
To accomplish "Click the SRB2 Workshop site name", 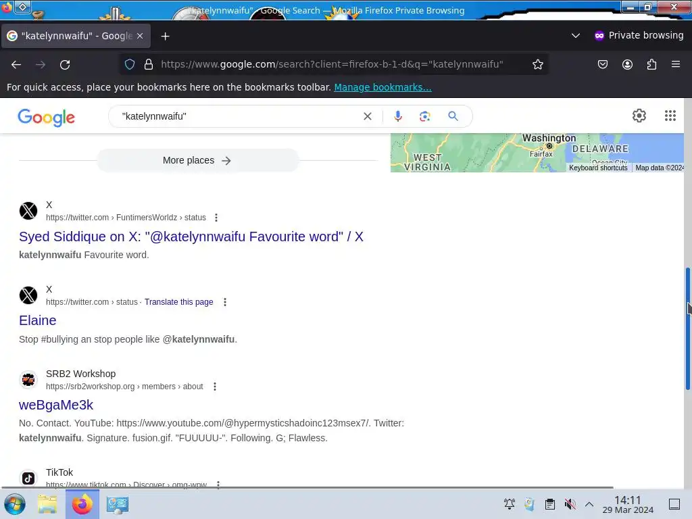I will (x=81, y=374).
